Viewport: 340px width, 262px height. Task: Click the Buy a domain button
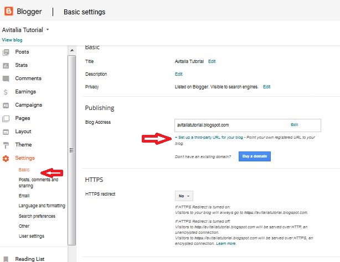[255, 156]
